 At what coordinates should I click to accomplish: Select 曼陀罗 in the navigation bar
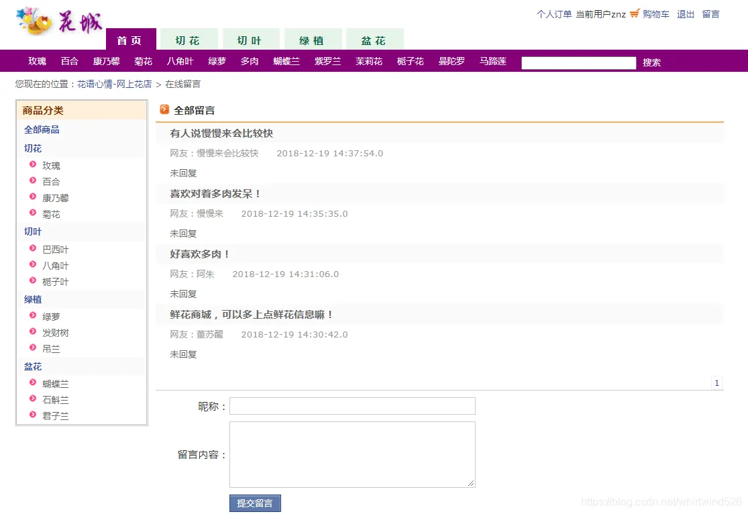(x=451, y=61)
